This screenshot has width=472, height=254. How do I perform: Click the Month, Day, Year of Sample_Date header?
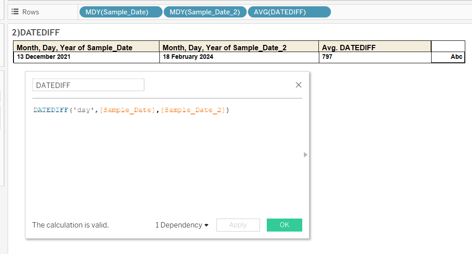click(x=86, y=47)
